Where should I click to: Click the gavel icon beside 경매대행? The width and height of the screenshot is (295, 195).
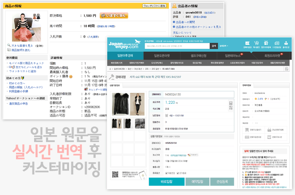tap(112, 77)
